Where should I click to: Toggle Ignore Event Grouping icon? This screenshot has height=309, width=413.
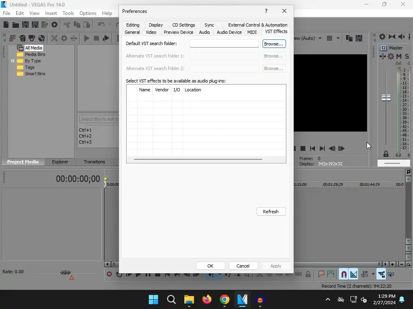point(391,274)
